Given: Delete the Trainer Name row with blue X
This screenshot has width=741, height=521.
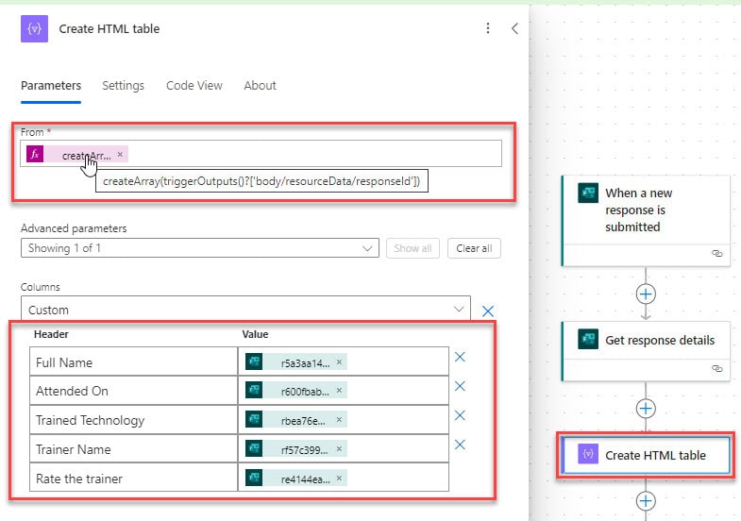Looking at the screenshot, I should [x=460, y=445].
